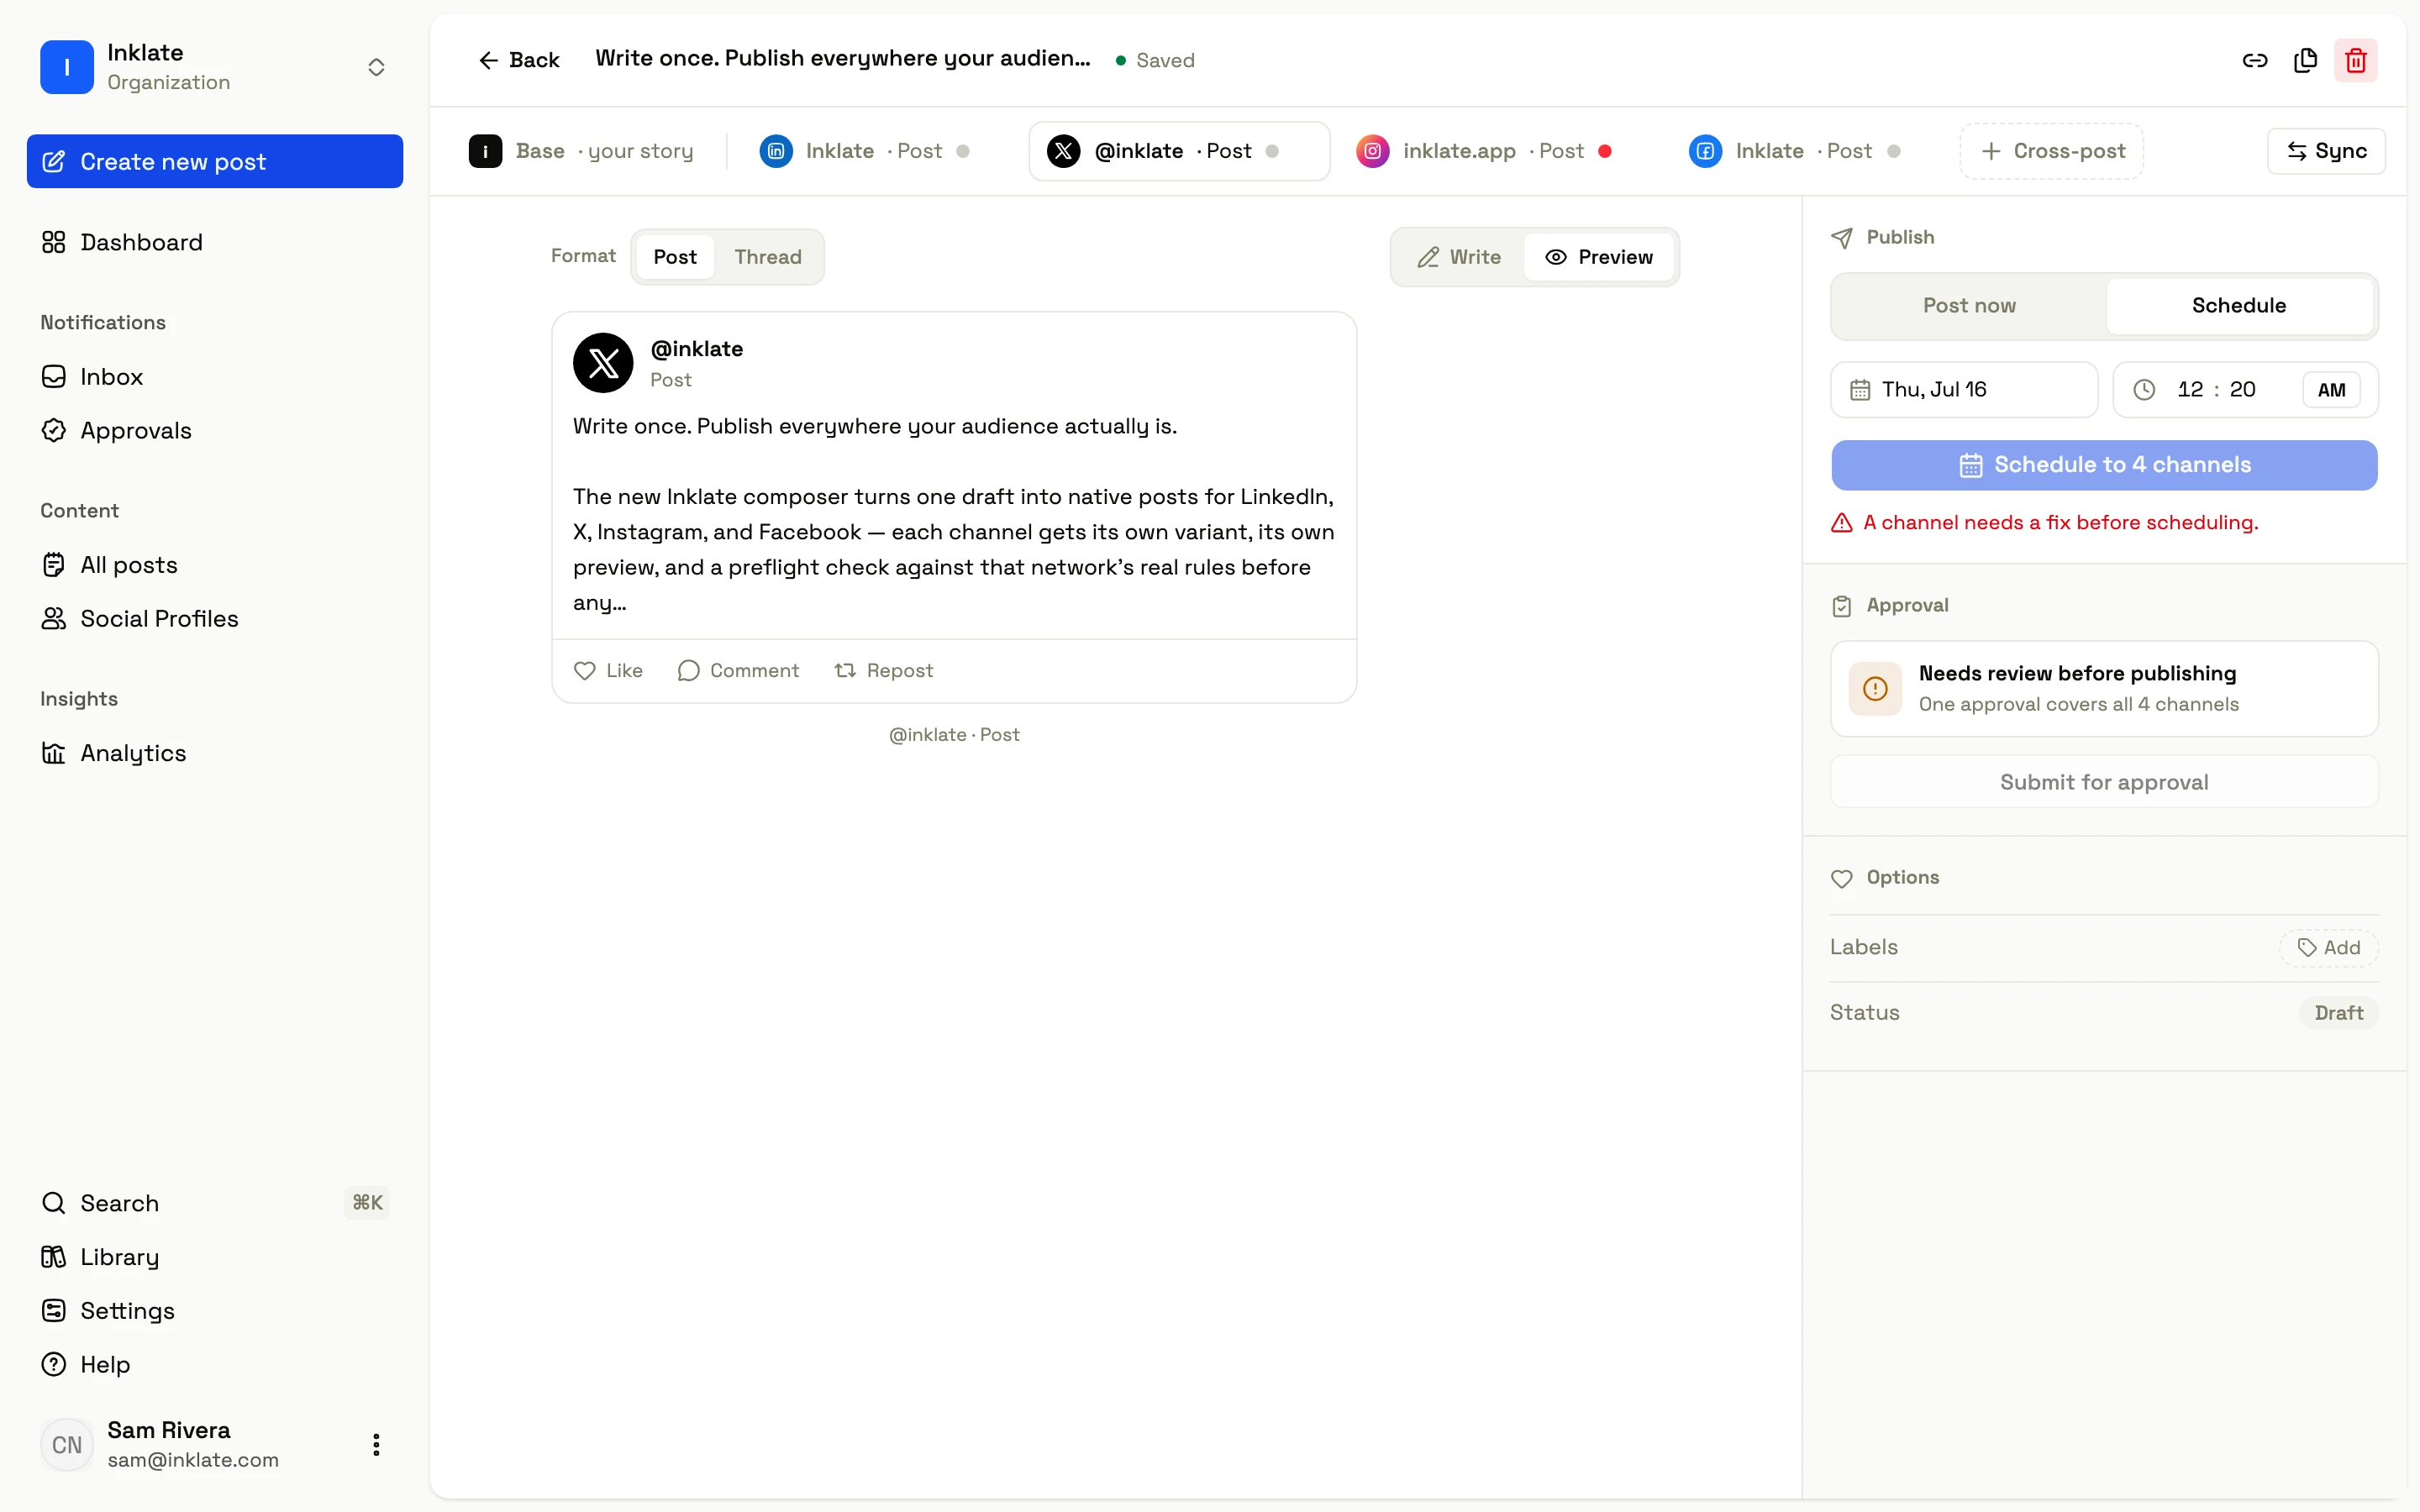2420x1512 pixels.
Task: Click the Help question mark icon
Action: tap(54, 1364)
